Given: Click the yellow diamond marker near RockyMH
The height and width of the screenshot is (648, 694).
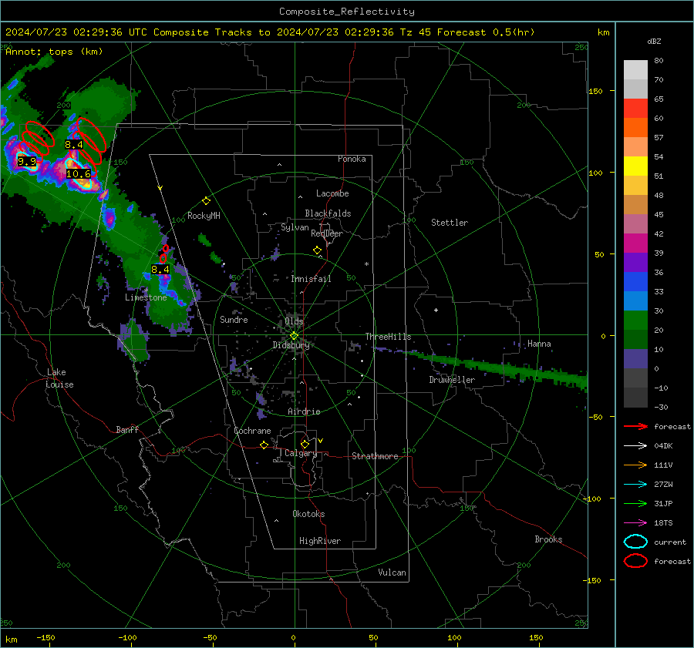Looking at the screenshot, I should (206, 201).
